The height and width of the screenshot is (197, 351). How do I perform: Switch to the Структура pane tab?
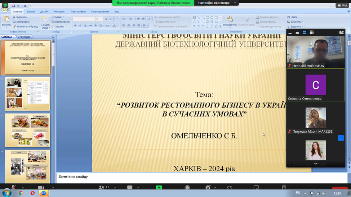coord(24,37)
